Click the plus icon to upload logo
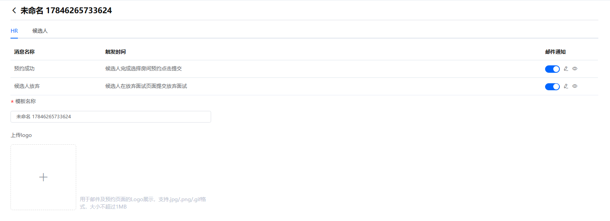Viewport: 610px width, 221px height. 43,177
